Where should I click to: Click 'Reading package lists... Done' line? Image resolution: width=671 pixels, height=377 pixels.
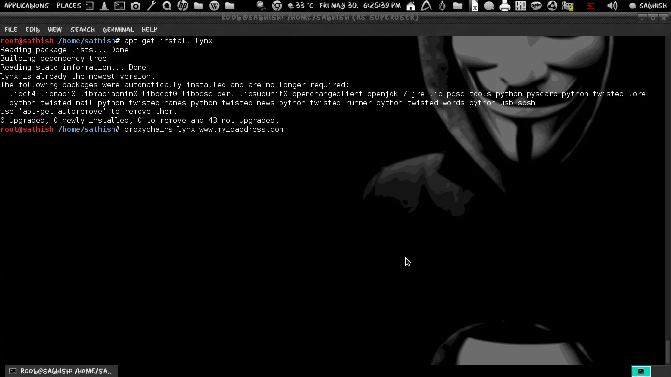coord(64,50)
